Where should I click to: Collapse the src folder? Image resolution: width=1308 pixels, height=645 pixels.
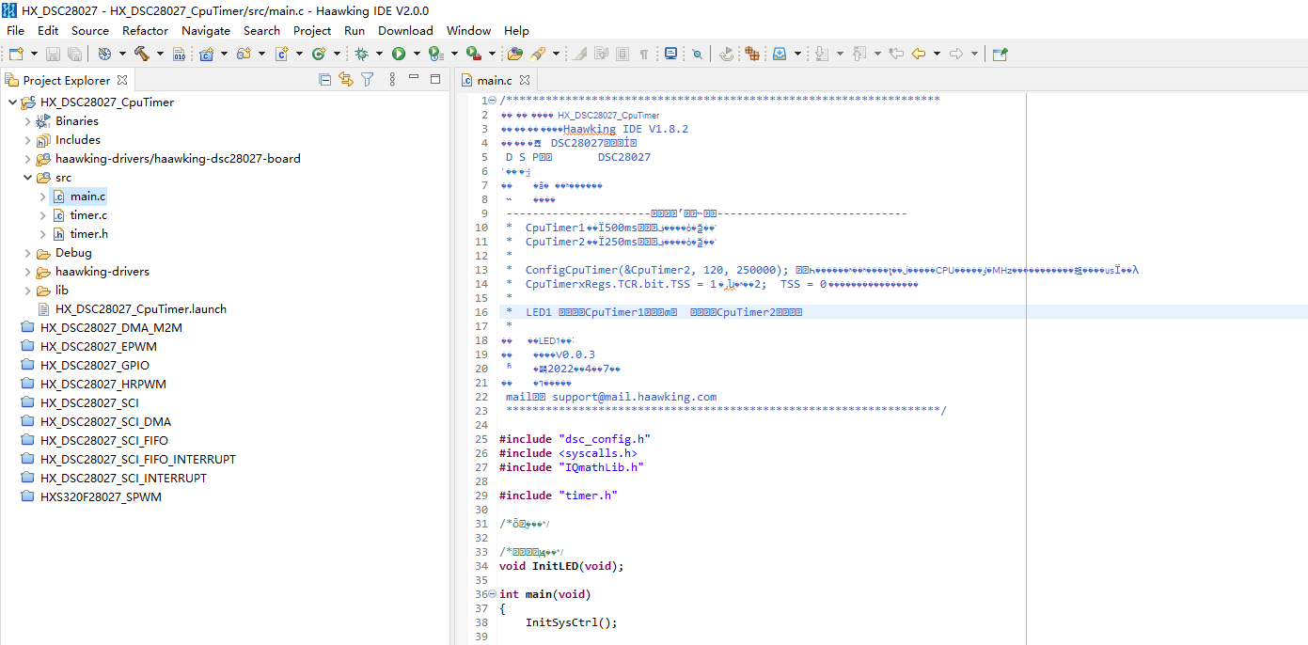(x=27, y=177)
